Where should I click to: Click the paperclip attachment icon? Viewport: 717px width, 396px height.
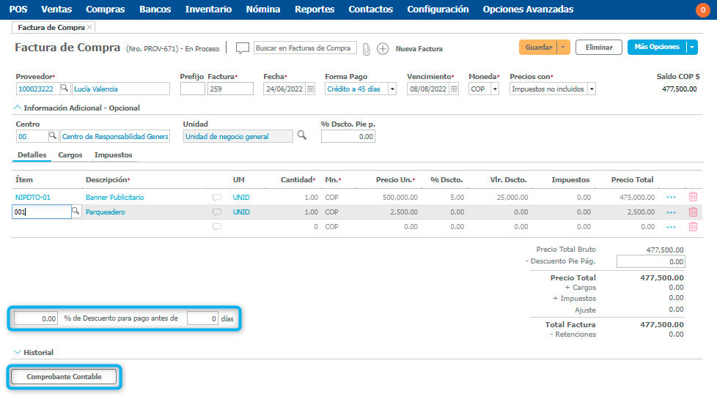point(367,48)
